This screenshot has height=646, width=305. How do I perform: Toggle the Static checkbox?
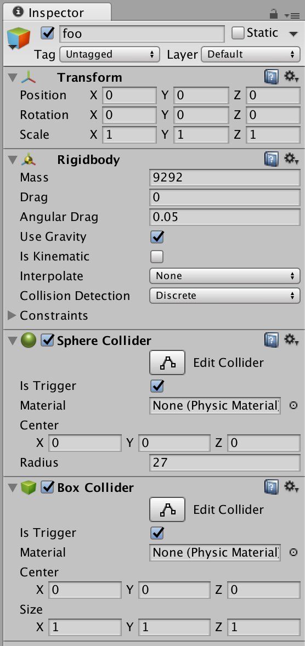[x=238, y=33]
